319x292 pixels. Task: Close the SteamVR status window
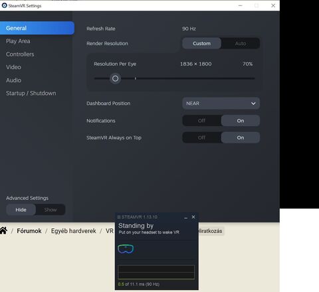pos(193,217)
